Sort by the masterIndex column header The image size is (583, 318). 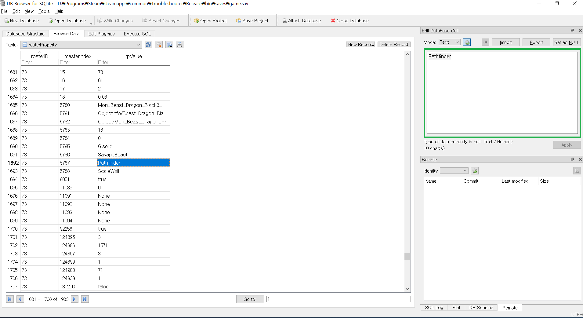coord(78,56)
